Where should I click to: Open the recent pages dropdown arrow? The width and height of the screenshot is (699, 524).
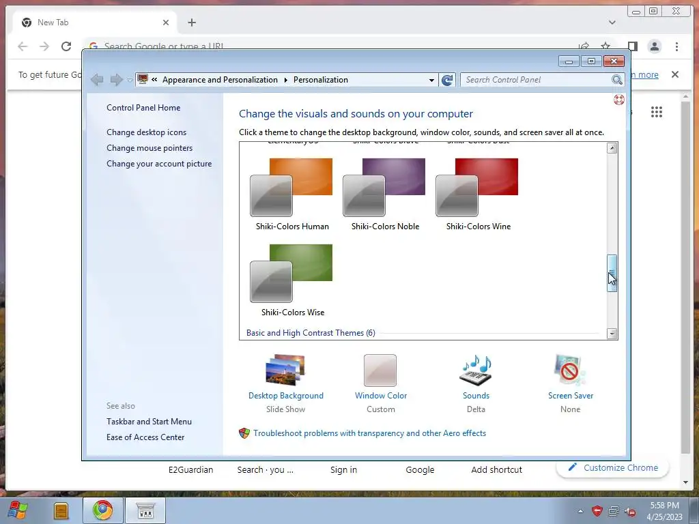point(130,81)
